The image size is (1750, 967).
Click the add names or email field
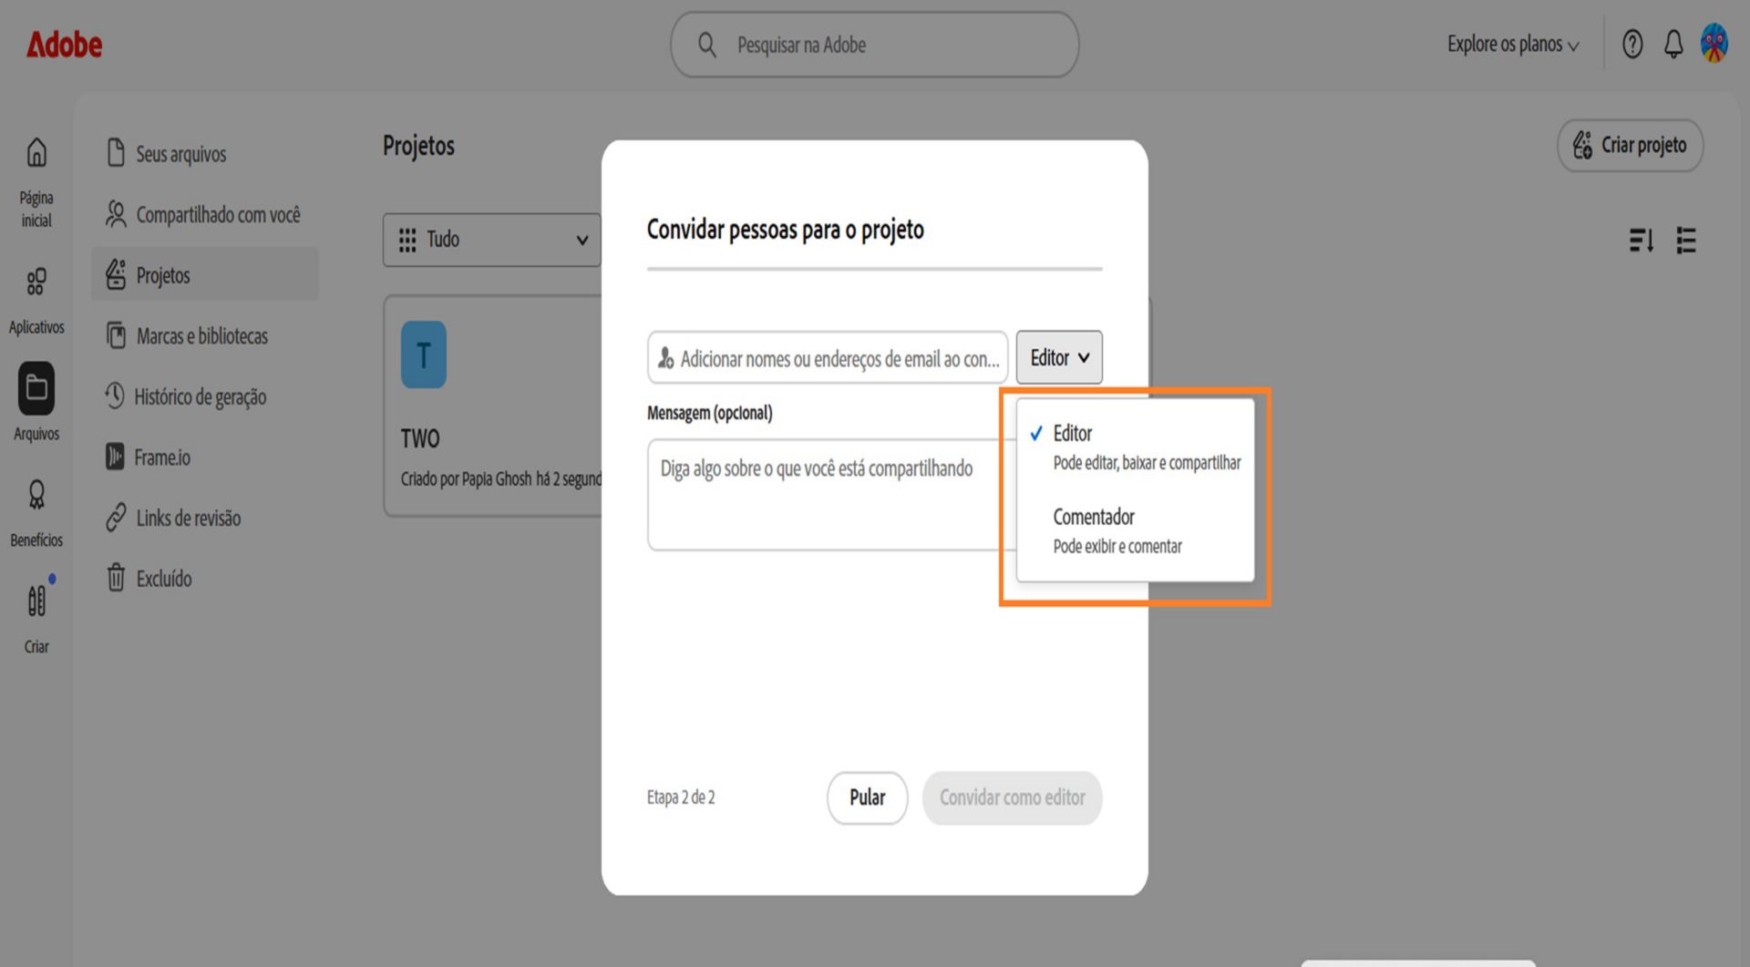click(828, 357)
